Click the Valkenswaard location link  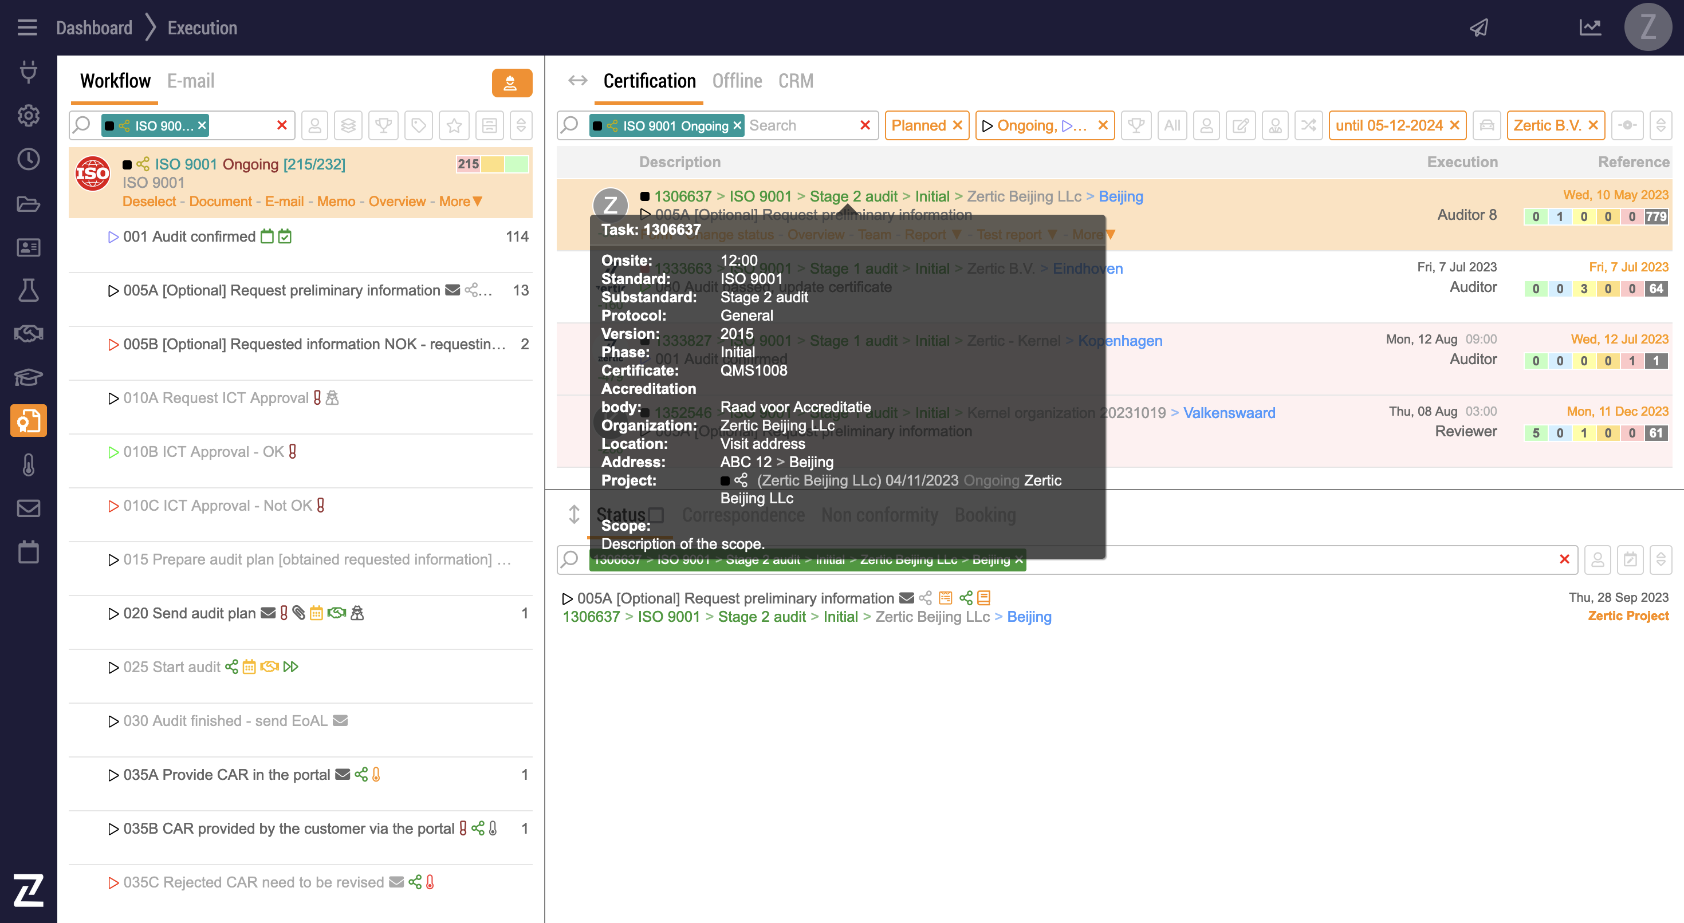click(1229, 412)
